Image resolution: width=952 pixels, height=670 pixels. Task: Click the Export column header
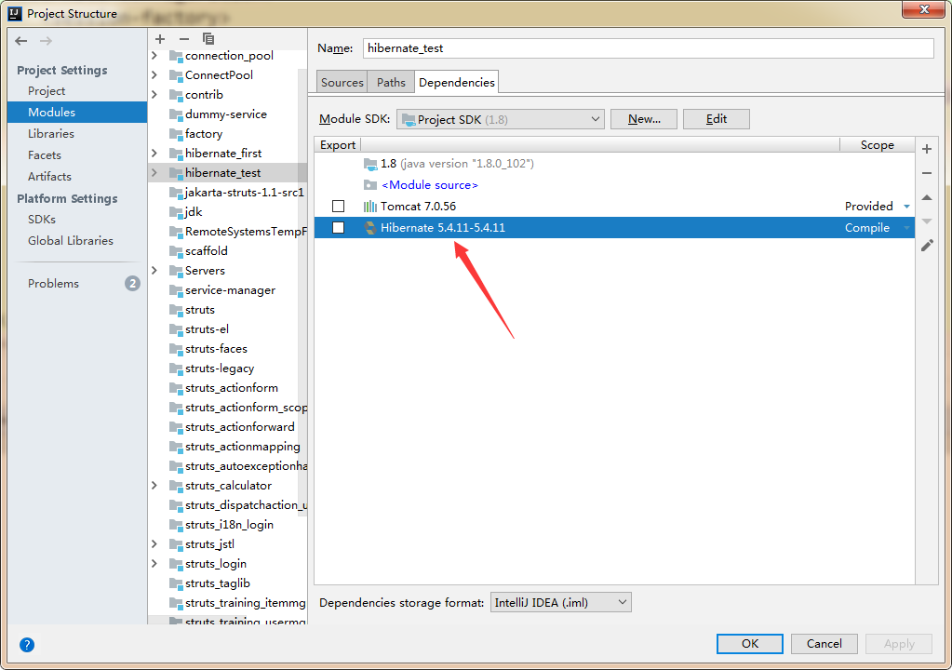pos(338,145)
